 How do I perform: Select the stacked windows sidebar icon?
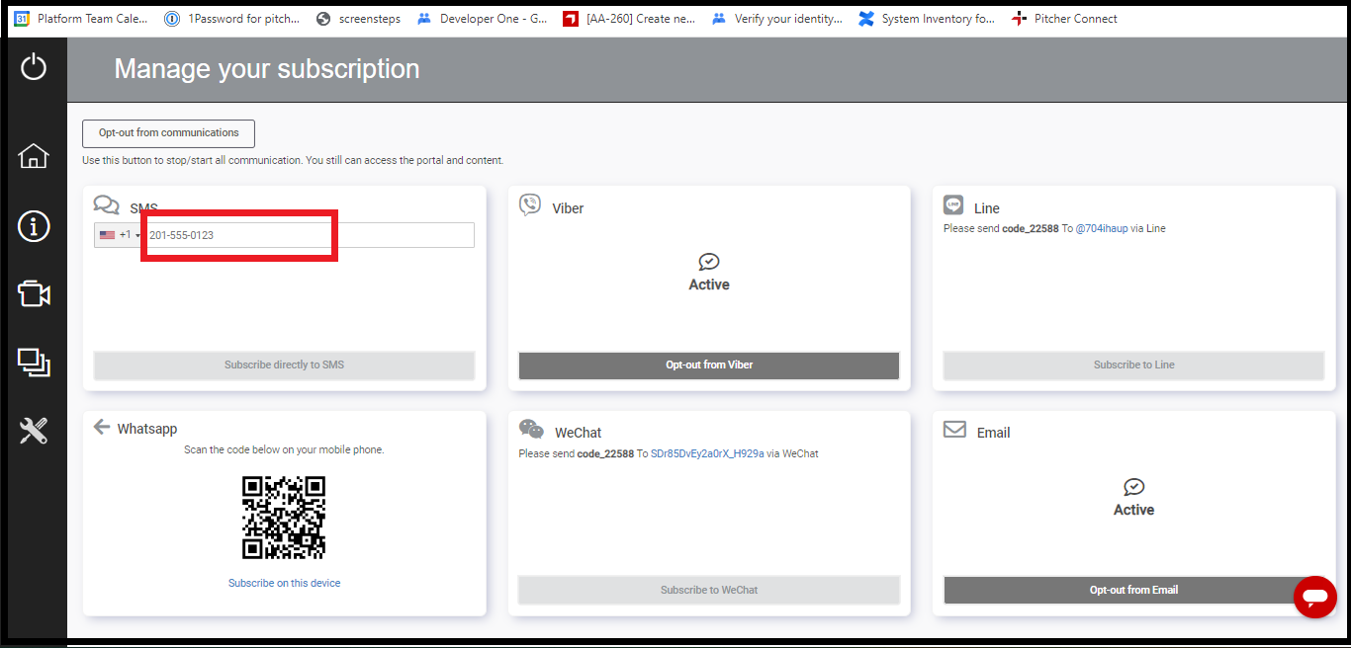pyautogui.click(x=34, y=363)
